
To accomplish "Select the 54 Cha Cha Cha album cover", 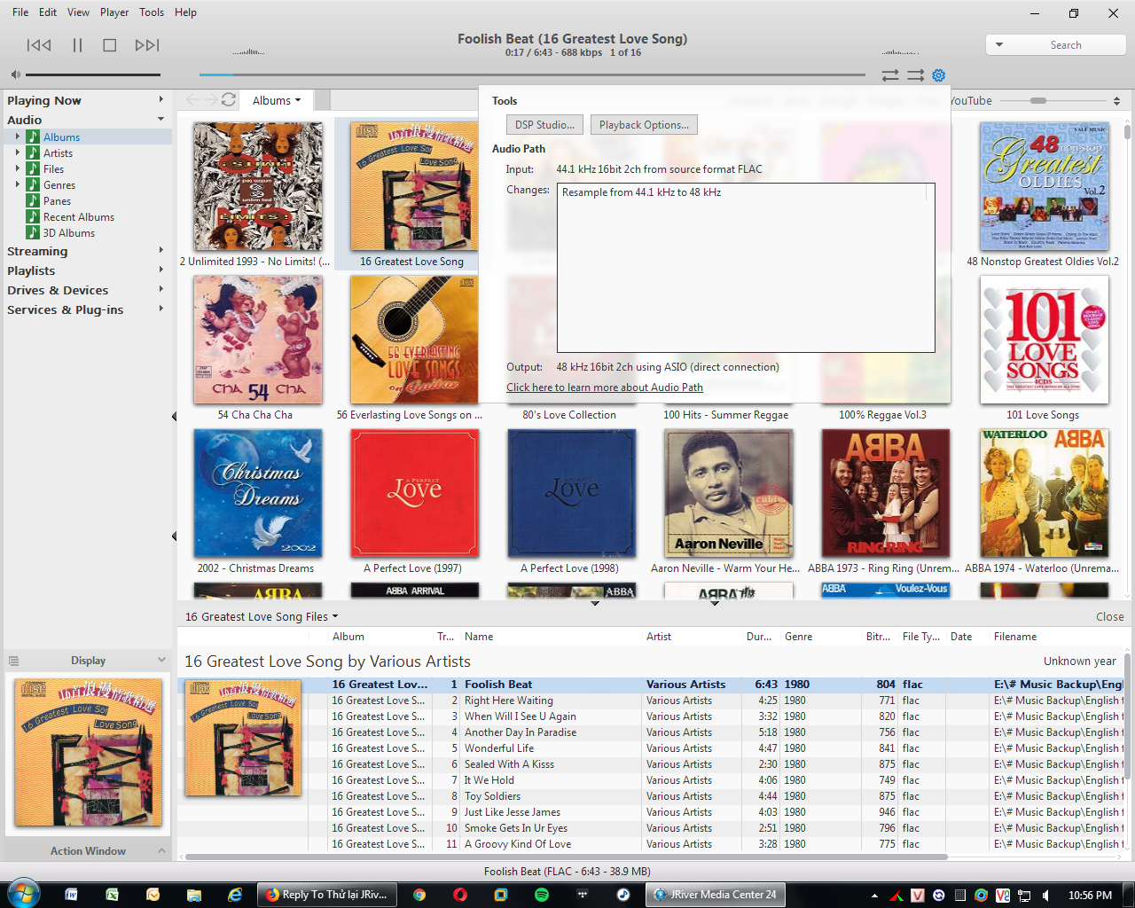I will [258, 340].
